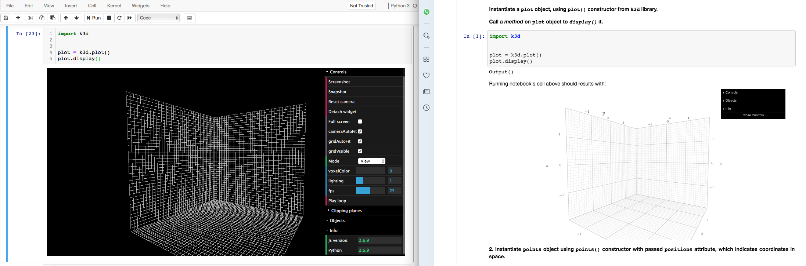Click the In [1] code cell on the right
The image size is (806, 266).
641,48
